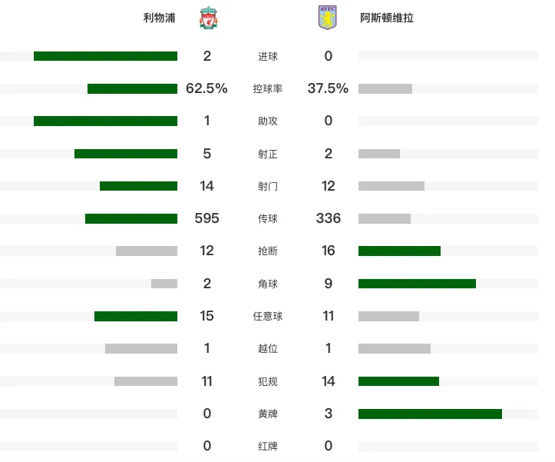Open the 利物浦 team name link

tap(159, 18)
